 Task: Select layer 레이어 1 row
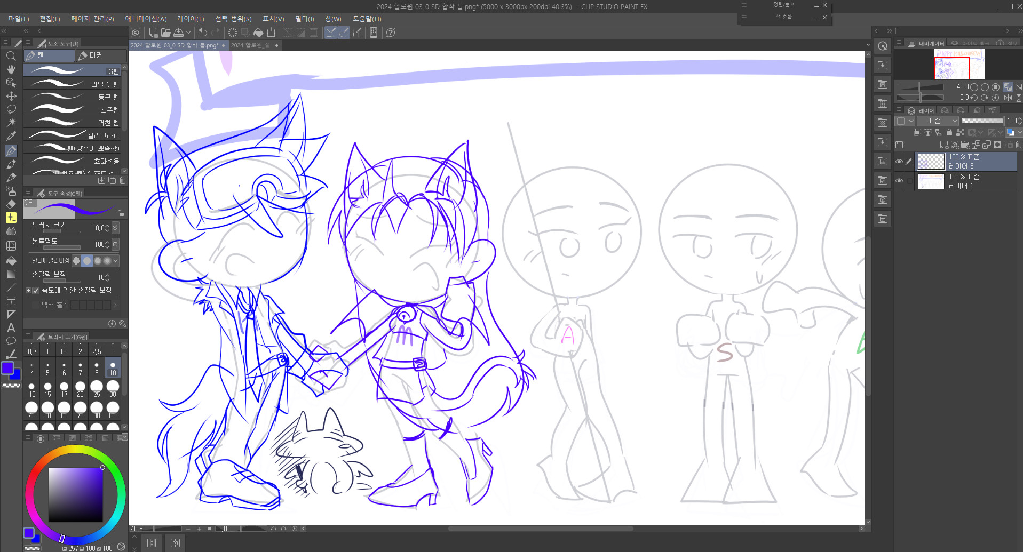[x=966, y=181]
